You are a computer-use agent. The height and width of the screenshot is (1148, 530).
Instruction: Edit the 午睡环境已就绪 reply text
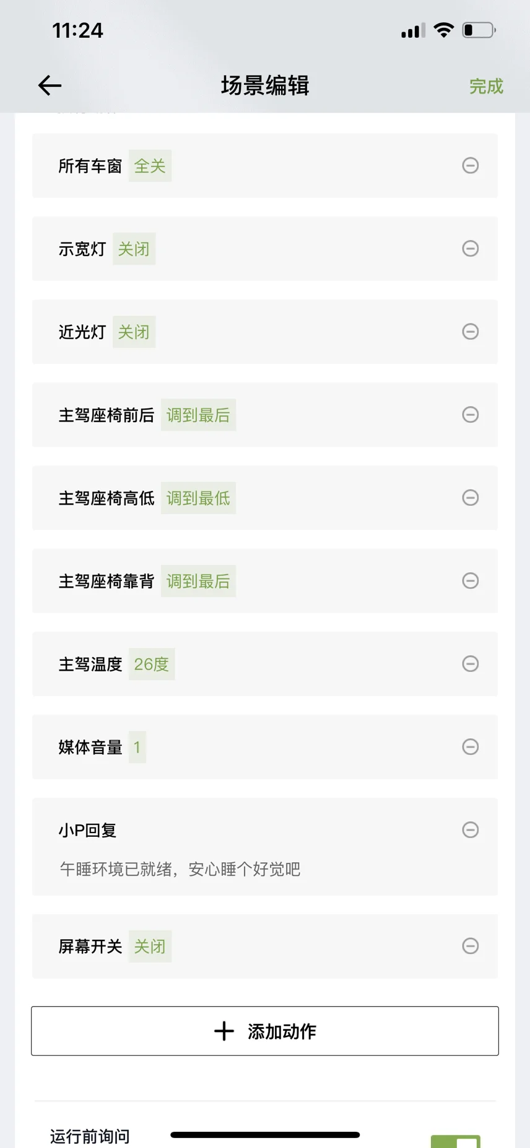180,869
